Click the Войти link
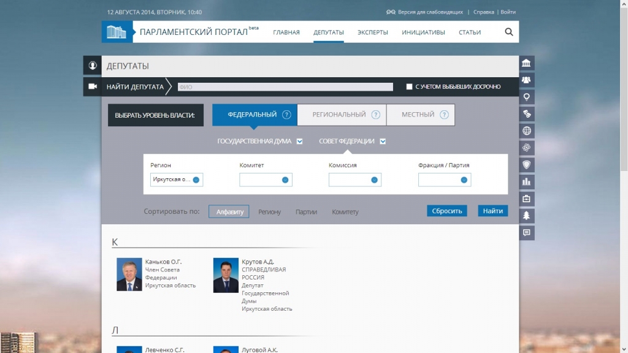This screenshot has height=353, width=628. pos(508,12)
